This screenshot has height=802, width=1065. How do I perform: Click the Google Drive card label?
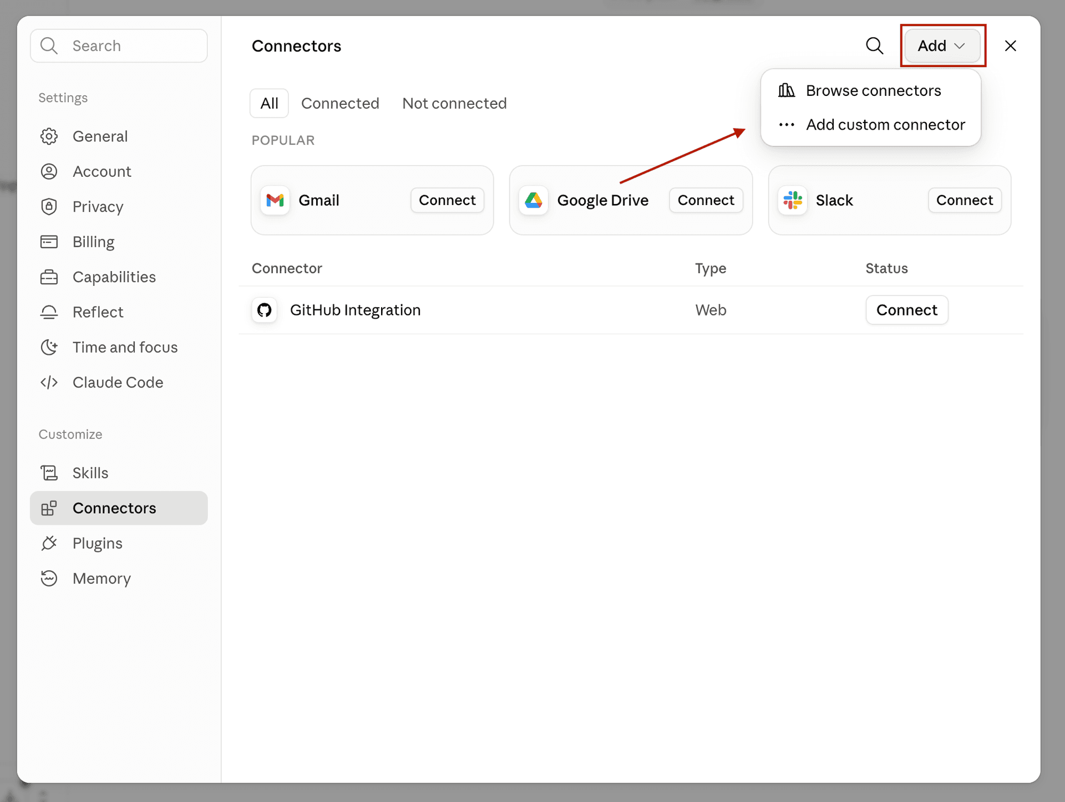[602, 200]
